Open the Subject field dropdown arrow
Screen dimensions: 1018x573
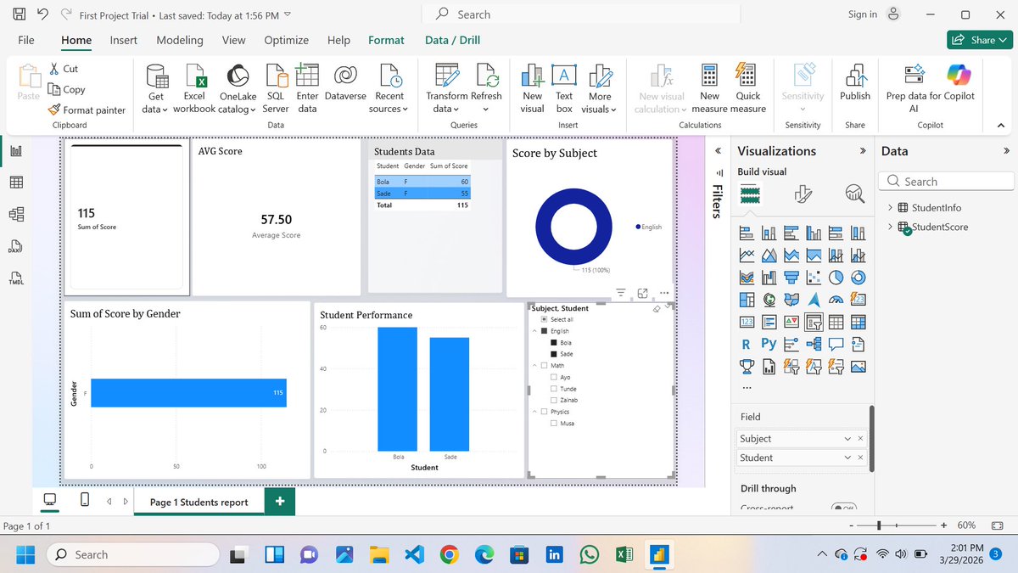tap(847, 439)
